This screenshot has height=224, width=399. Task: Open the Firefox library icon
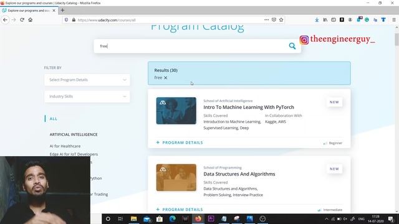(325, 20)
